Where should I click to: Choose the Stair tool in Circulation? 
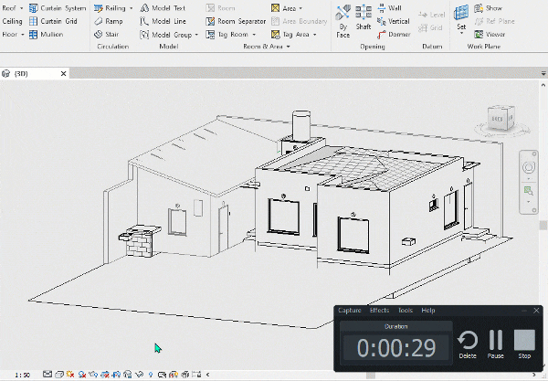tap(107, 34)
